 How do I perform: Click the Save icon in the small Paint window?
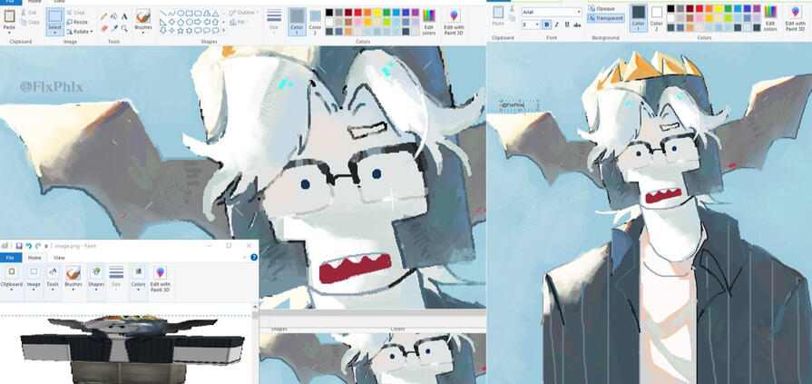coord(19,245)
